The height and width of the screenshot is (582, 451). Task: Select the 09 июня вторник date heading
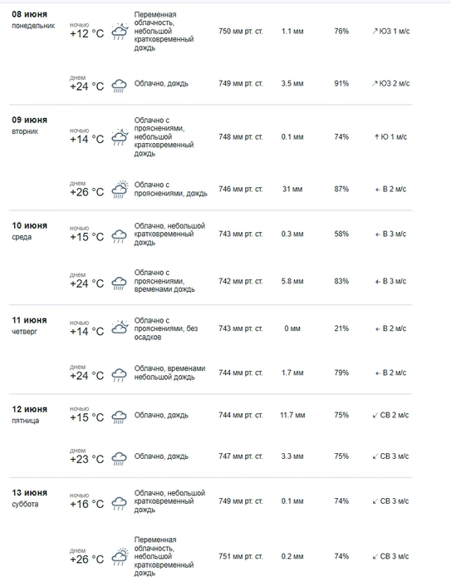(x=30, y=126)
